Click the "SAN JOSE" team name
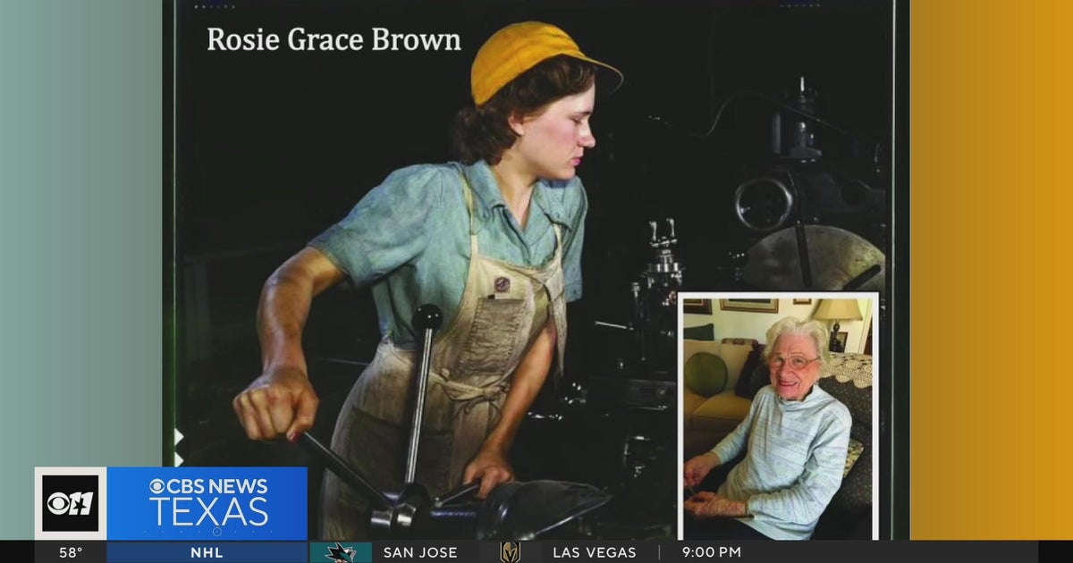1073x563 pixels. 420,552
